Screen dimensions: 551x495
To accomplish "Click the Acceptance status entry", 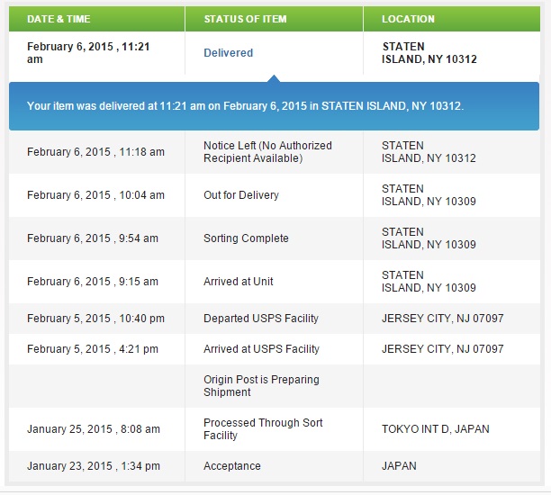I will coord(232,466).
